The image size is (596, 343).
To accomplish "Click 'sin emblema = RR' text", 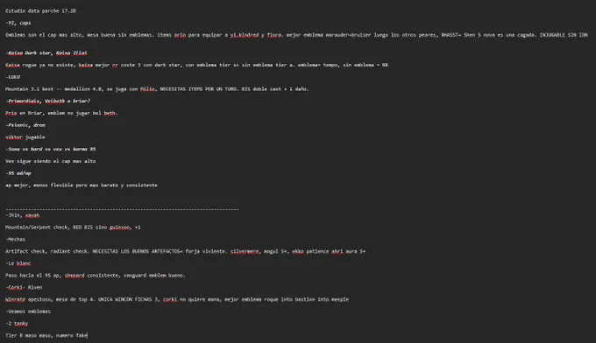I will click(365, 65).
